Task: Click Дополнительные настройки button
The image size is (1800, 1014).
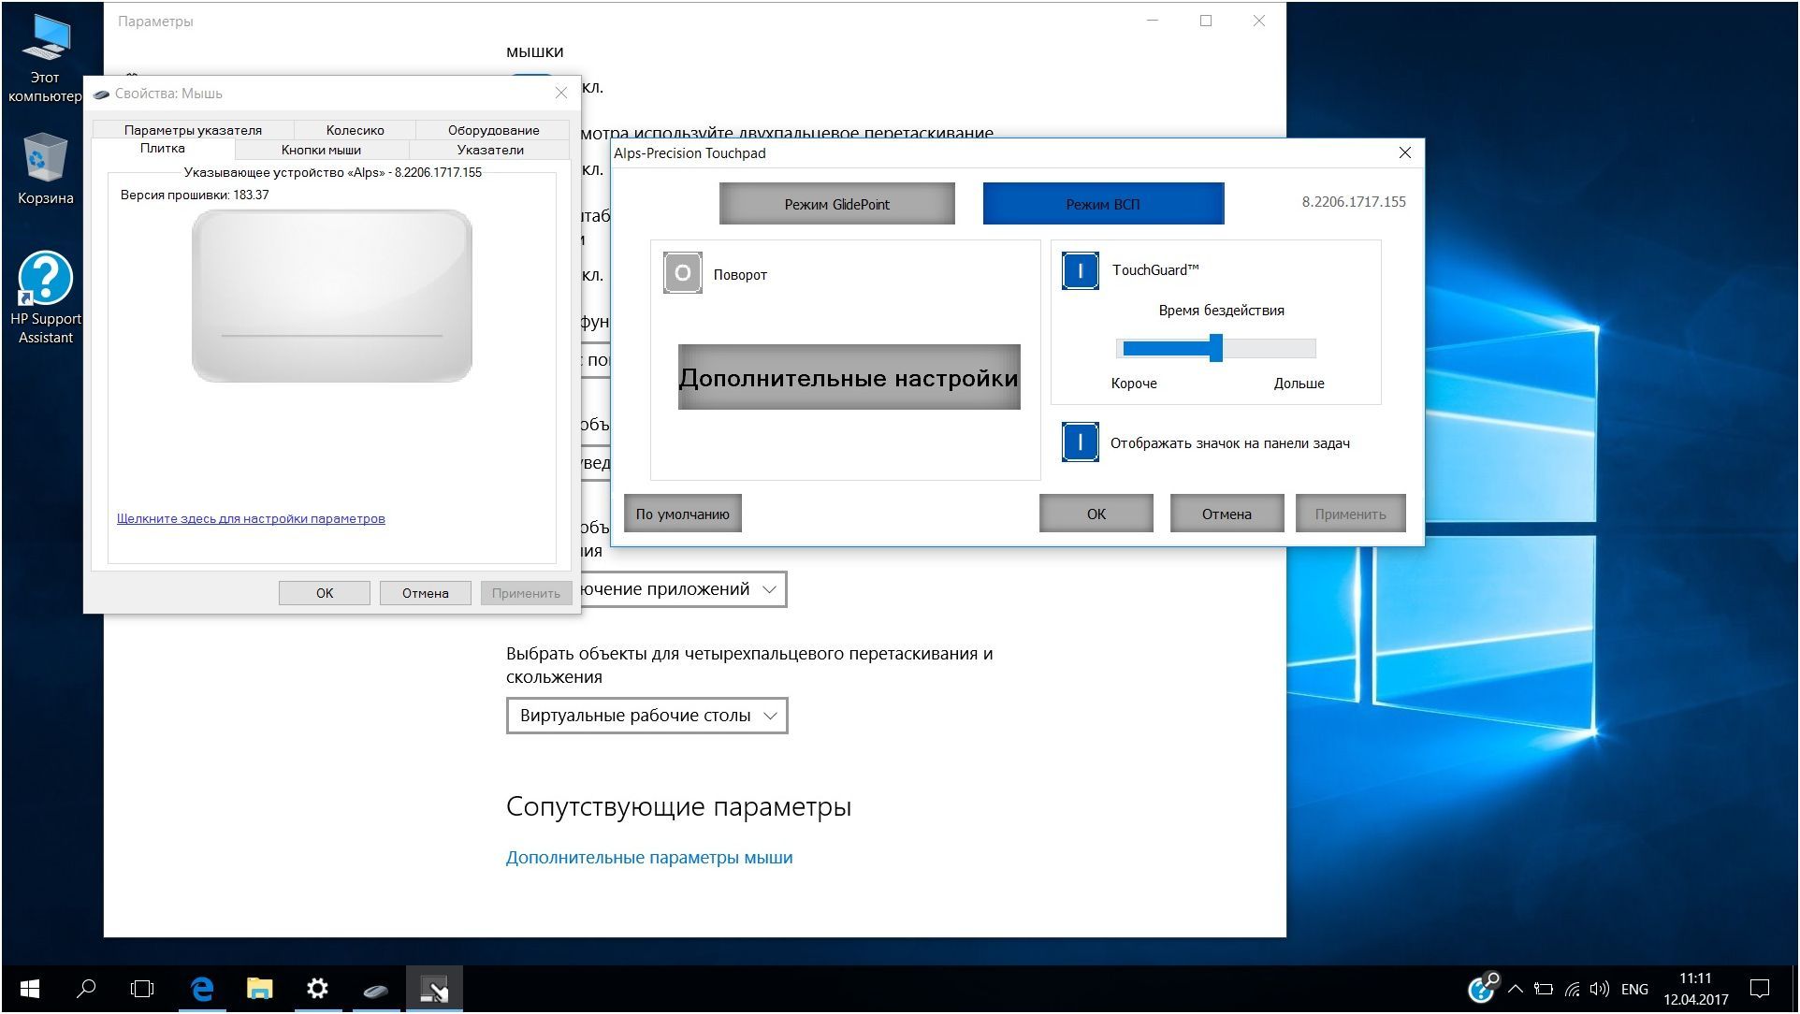Action: tap(849, 378)
